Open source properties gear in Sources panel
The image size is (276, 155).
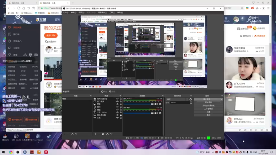(103, 134)
